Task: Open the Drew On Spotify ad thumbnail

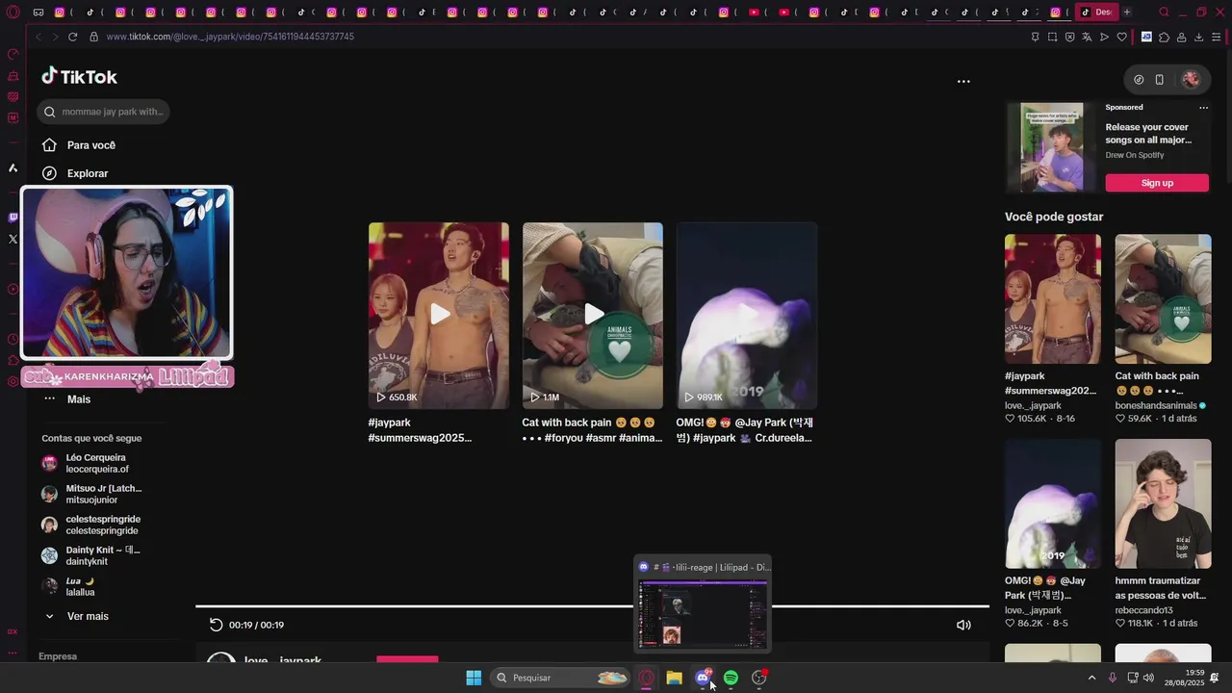Action: pos(1051,147)
